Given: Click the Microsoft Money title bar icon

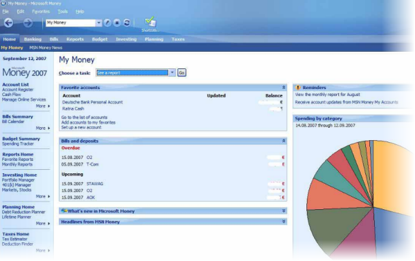Looking at the screenshot, I should [3, 3].
